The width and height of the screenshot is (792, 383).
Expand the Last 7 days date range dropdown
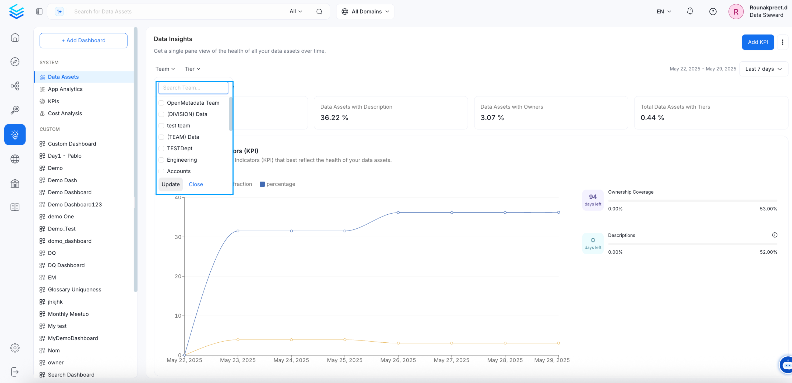[x=763, y=69]
